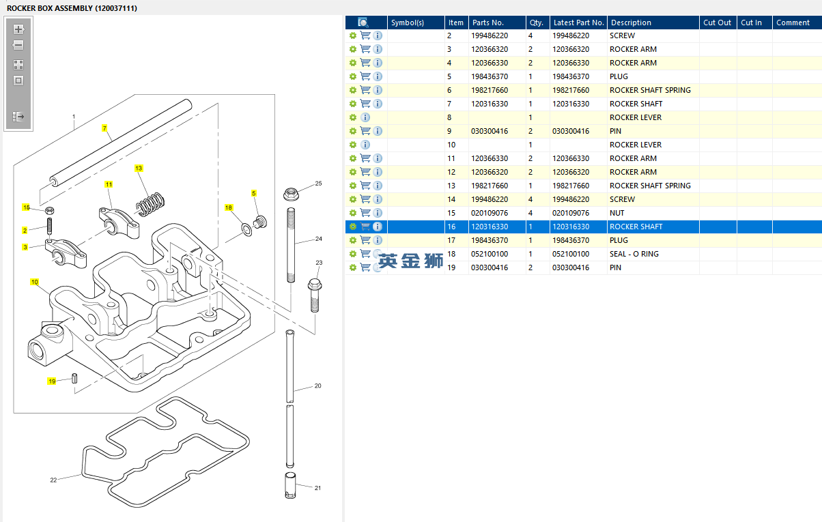Open the search filter icon in table header
The height and width of the screenshot is (522, 822).
pos(364,23)
